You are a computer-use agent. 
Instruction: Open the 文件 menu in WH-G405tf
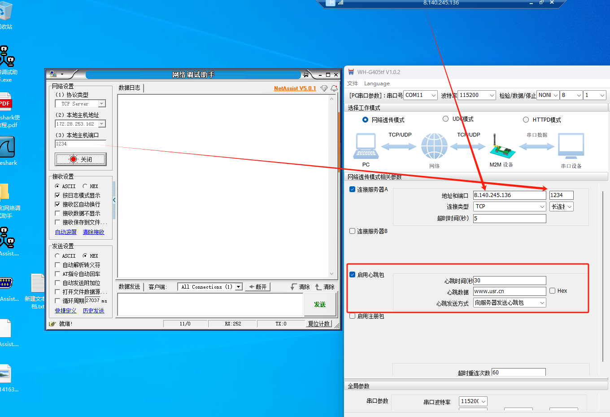(x=353, y=83)
